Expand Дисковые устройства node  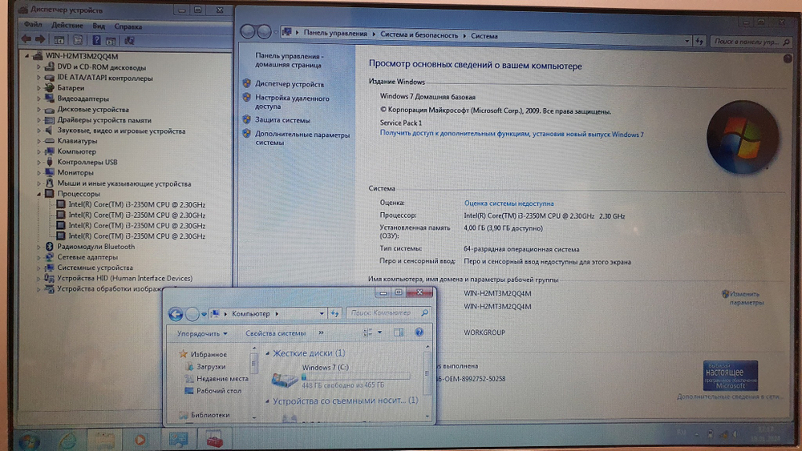pos(38,109)
